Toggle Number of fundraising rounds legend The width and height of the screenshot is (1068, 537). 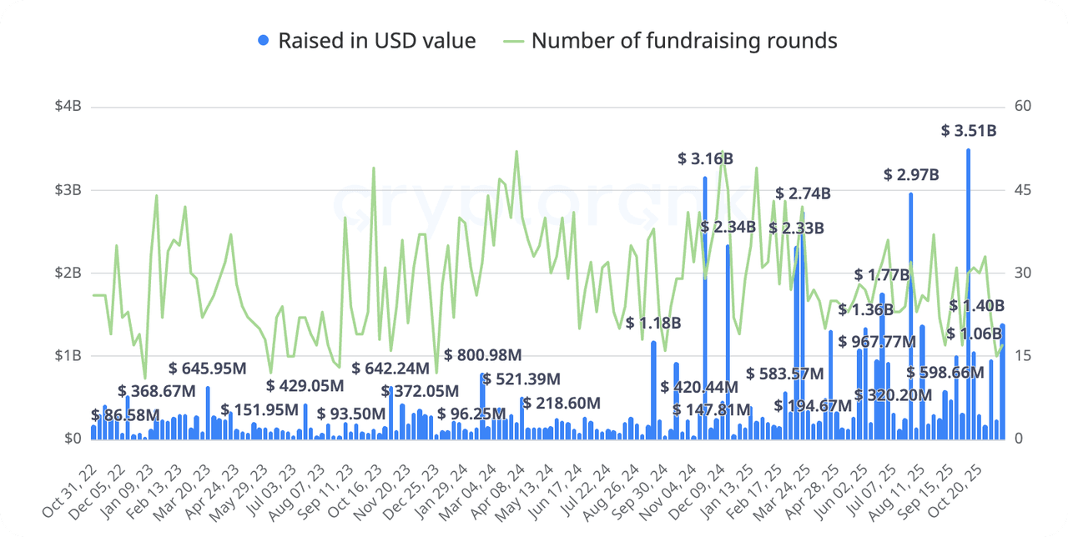click(671, 40)
